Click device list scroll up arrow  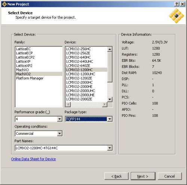[x=110, y=49]
